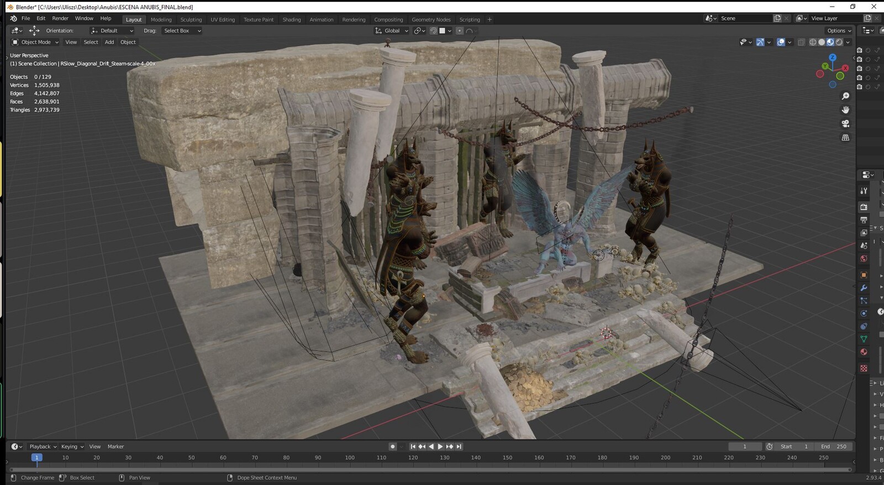
Task: Open the Marker menu in timeline
Action: coord(115,446)
